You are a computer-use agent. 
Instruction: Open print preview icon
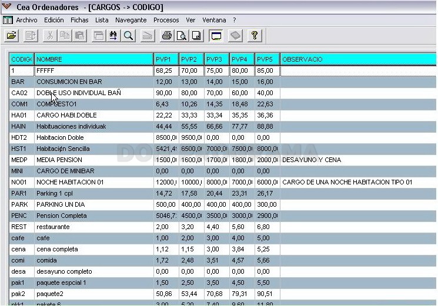(182, 36)
